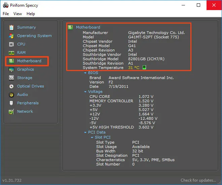
Task: Click the Peripherals mouse icon
Action: [11, 103]
